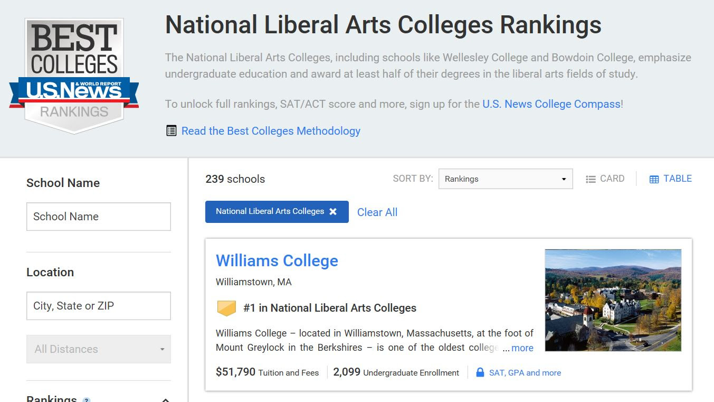Open the Williams College campus photo
Image resolution: width=714 pixels, height=402 pixels.
(x=613, y=300)
